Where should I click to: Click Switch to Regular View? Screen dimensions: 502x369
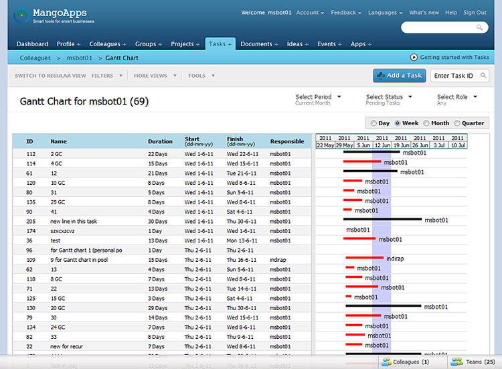click(x=50, y=76)
